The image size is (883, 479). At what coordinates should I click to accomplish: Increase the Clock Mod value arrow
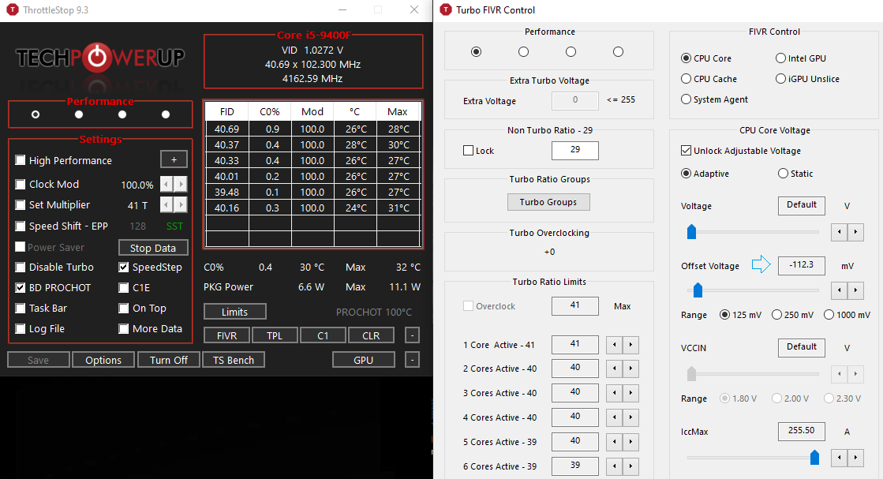(x=181, y=184)
